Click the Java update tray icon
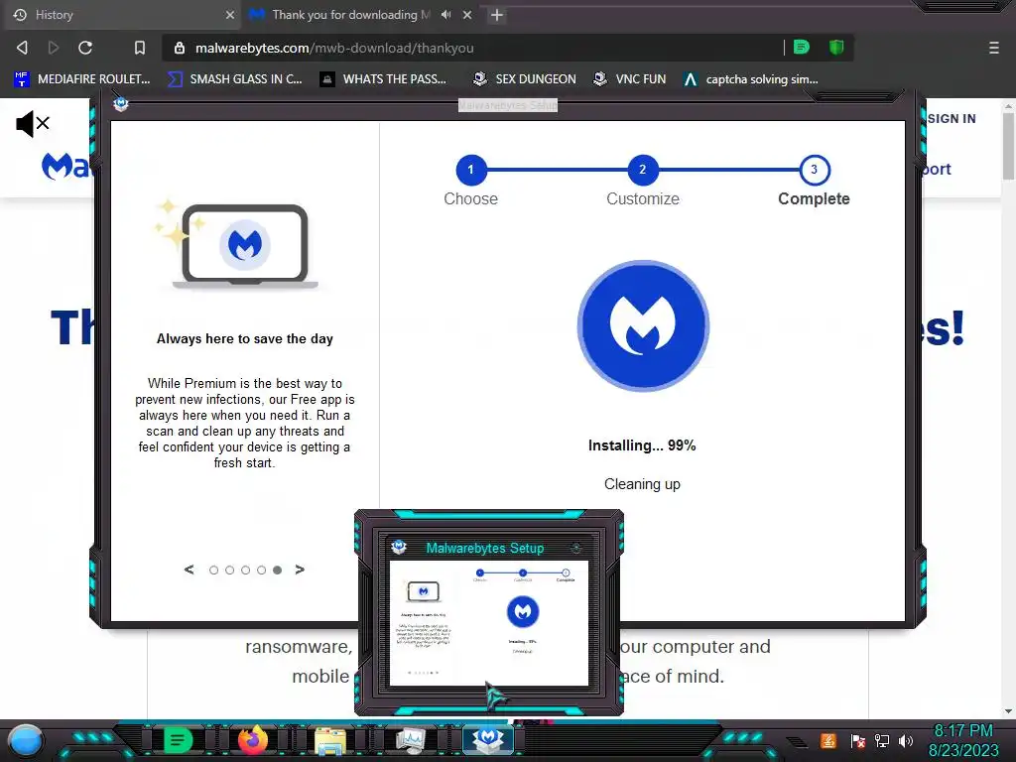Image resolution: width=1016 pixels, height=762 pixels. (828, 740)
